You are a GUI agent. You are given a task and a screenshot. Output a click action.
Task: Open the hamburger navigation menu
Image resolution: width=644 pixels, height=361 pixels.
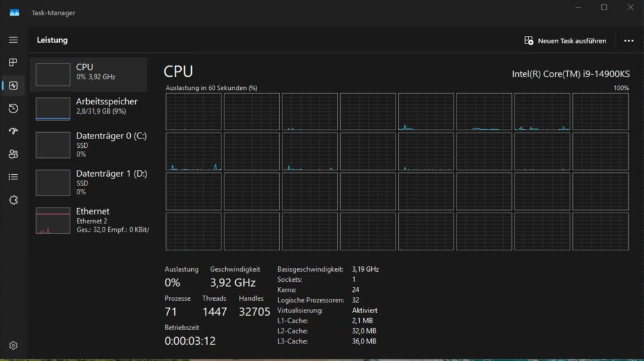coord(13,40)
